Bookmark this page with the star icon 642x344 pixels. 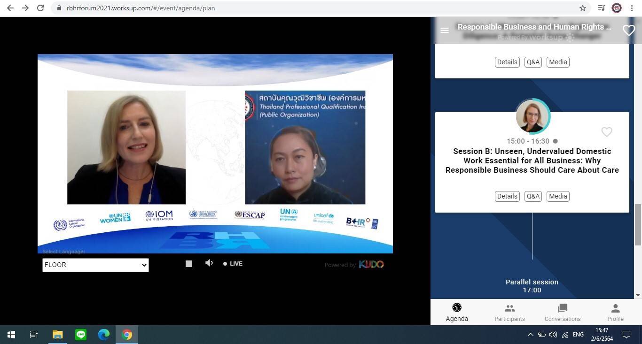tap(583, 8)
